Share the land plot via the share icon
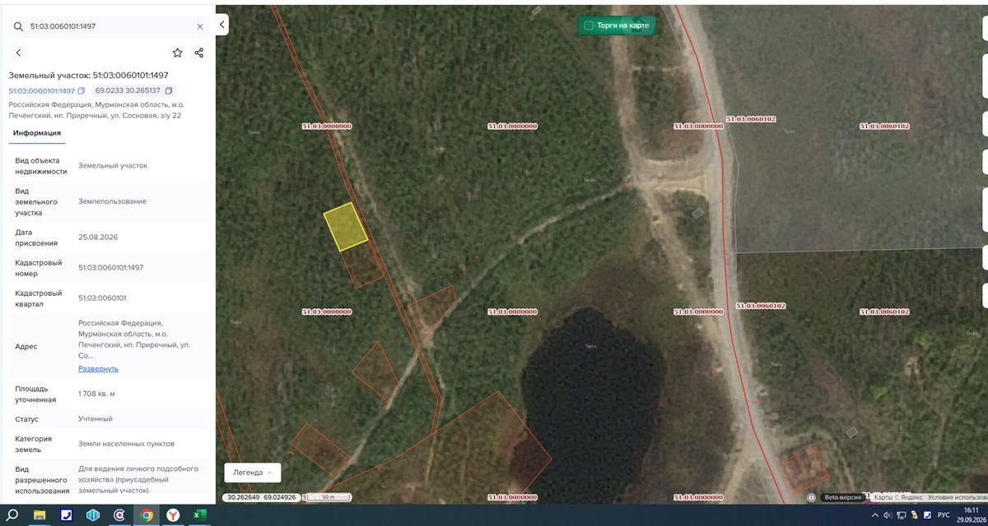Viewport: 988px width, 526px height. 199,53
